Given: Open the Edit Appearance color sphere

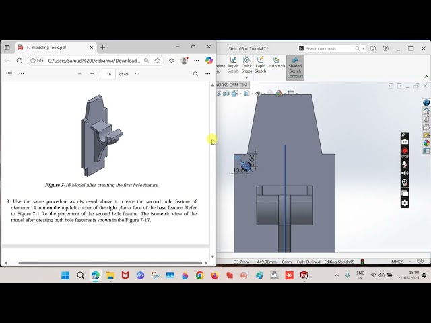Looking at the screenshot, I should [x=279, y=93].
